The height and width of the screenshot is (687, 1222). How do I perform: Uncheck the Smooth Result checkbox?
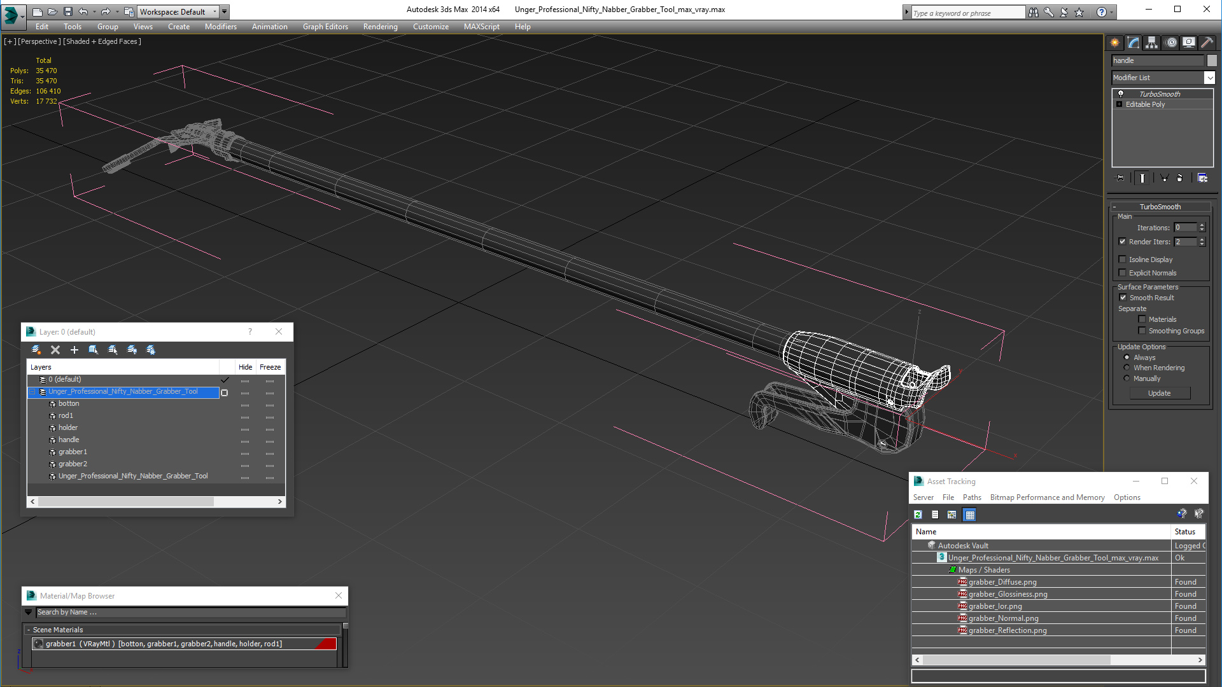pos(1123,298)
